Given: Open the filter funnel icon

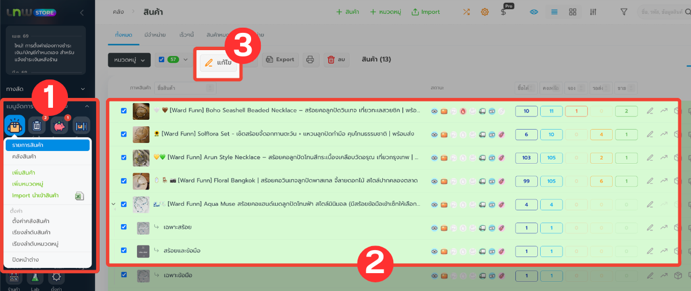Looking at the screenshot, I should (x=624, y=12).
